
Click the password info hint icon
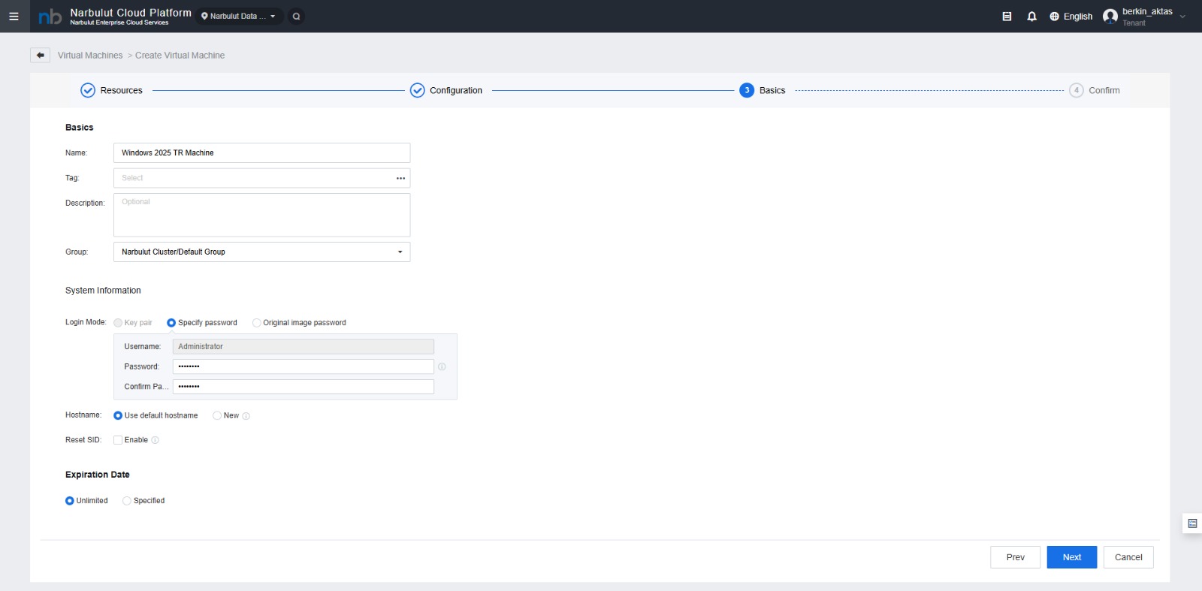pyautogui.click(x=442, y=366)
